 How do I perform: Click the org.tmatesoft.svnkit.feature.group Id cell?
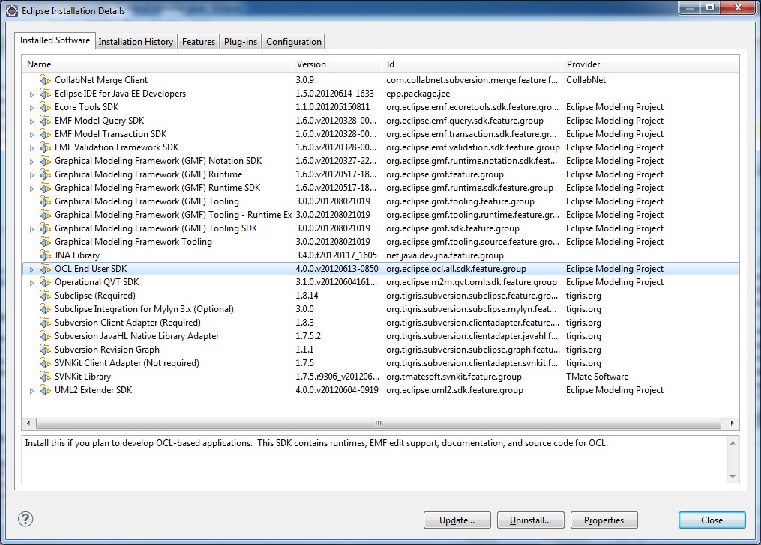[454, 377]
